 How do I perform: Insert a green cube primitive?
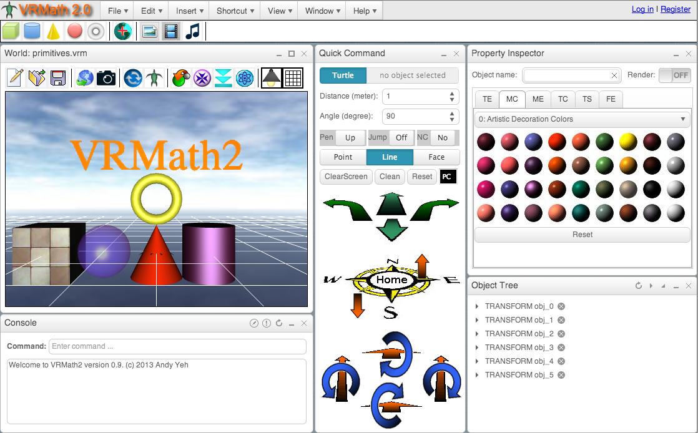11,31
